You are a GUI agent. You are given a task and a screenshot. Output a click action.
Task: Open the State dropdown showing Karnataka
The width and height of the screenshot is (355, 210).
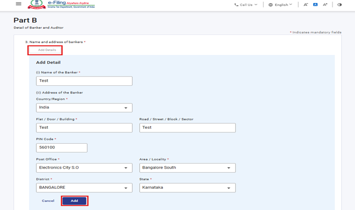[187, 188]
